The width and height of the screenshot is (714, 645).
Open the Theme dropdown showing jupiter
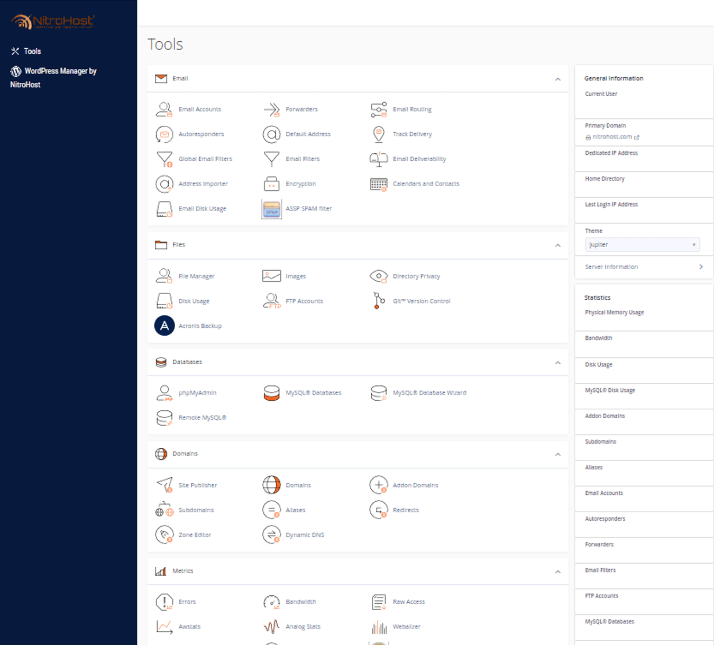point(642,245)
